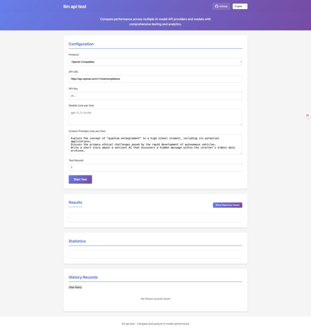Select the Models text area
This screenshot has height=331, width=311.
155,117
